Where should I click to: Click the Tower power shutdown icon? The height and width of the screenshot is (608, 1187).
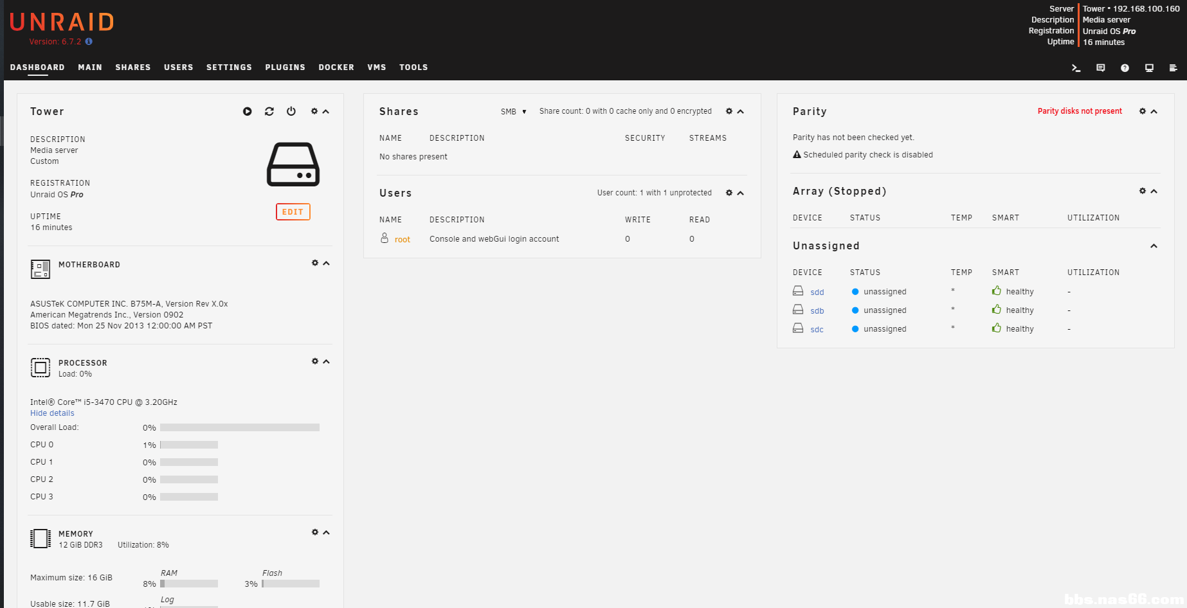291,112
